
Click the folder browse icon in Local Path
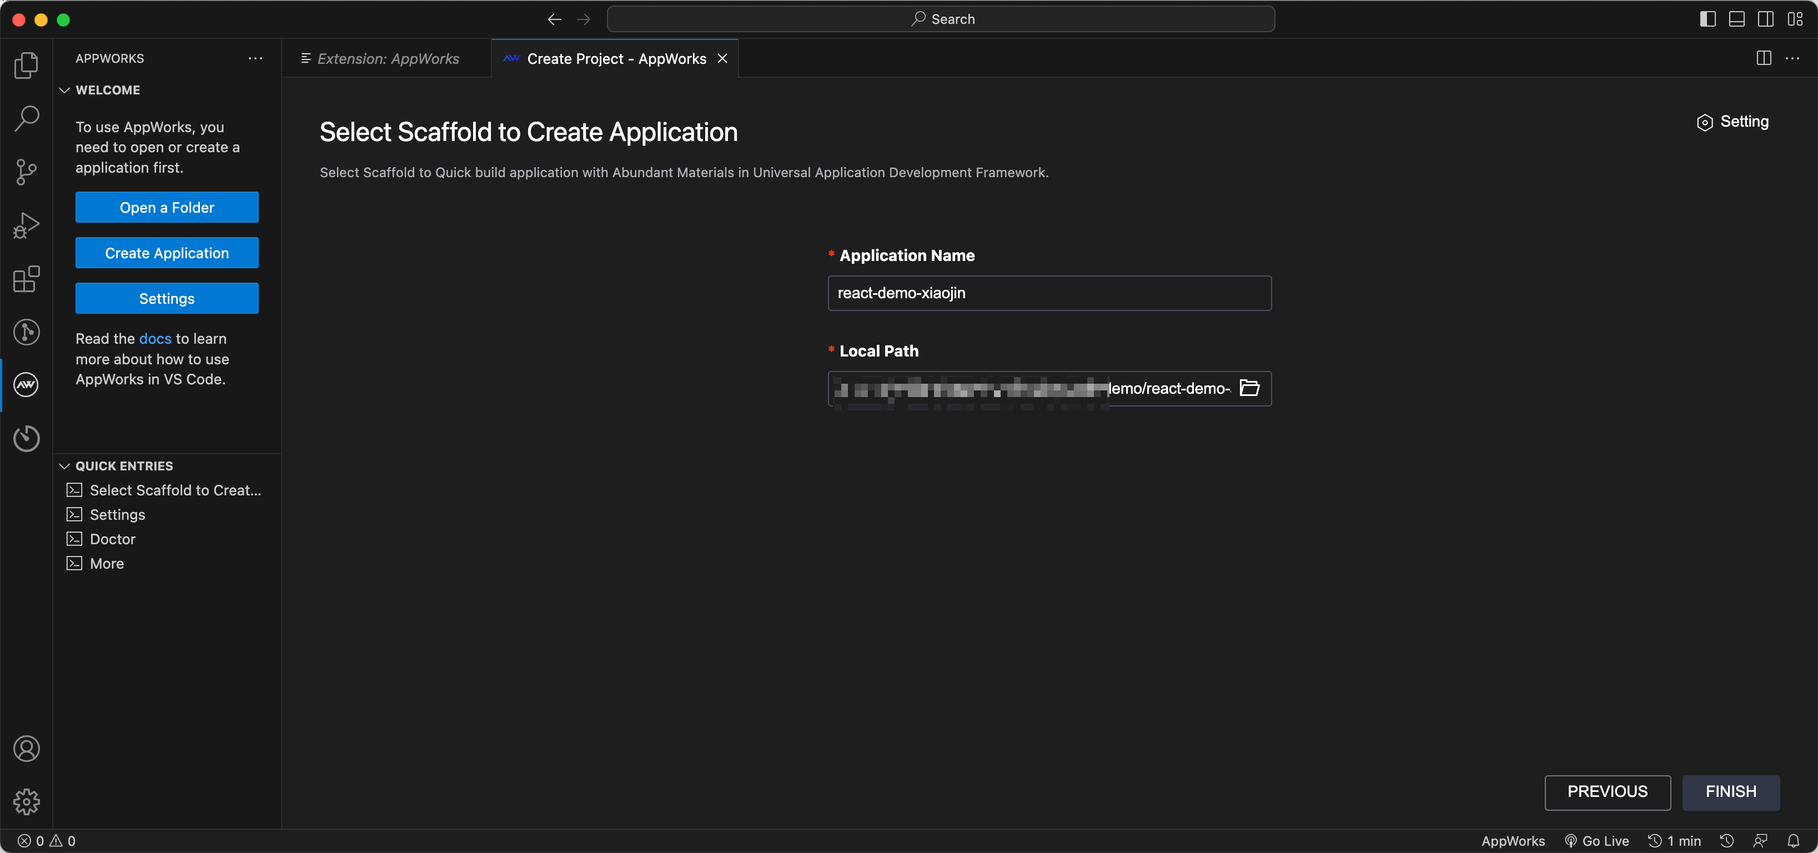click(1249, 388)
